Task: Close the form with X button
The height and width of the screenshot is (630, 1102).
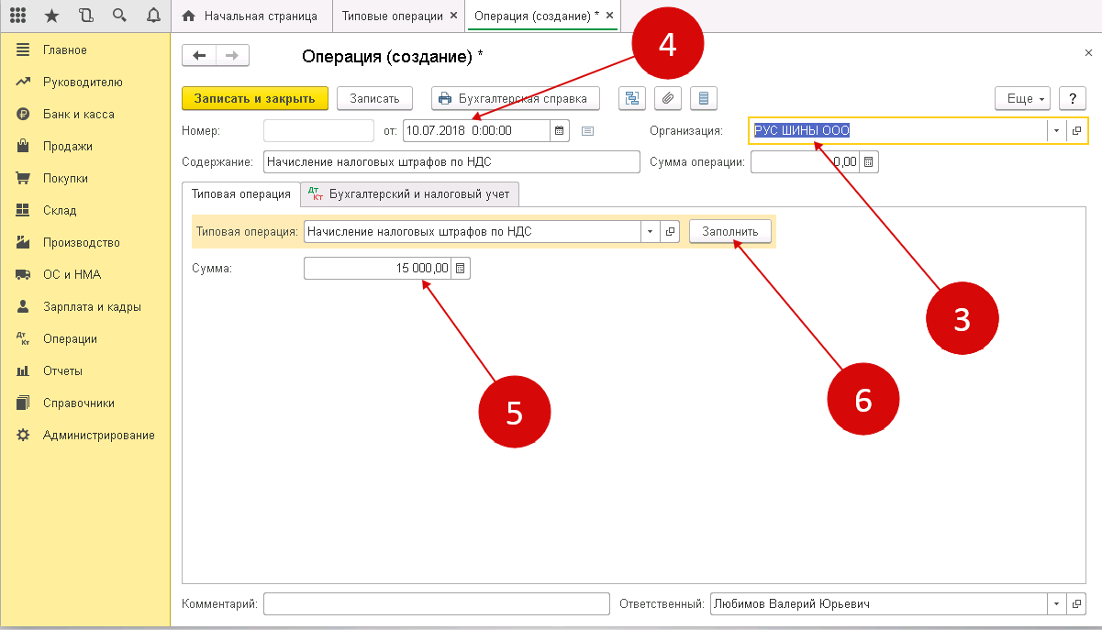Action: (1088, 54)
